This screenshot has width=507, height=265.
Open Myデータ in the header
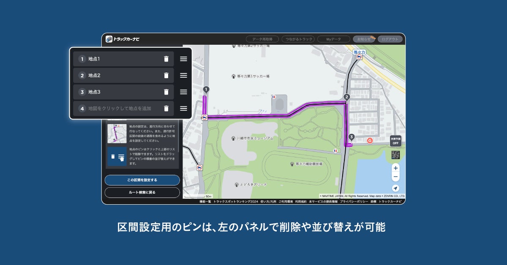(x=334, y=39)
